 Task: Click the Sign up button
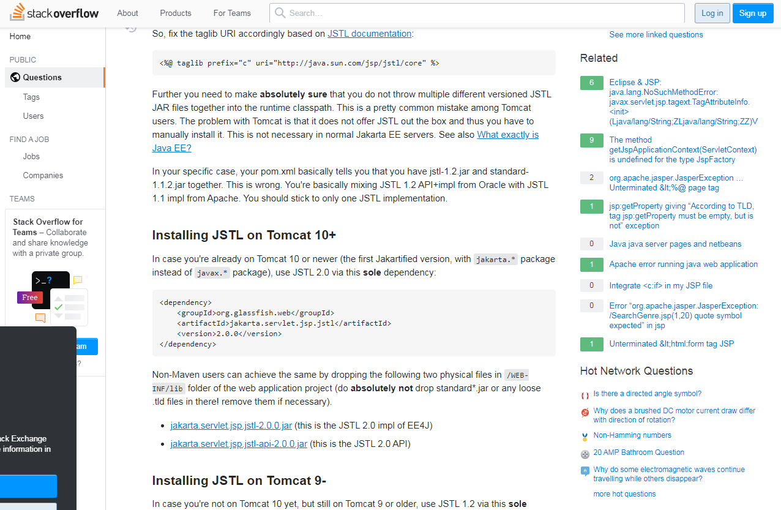coord(753,13)
